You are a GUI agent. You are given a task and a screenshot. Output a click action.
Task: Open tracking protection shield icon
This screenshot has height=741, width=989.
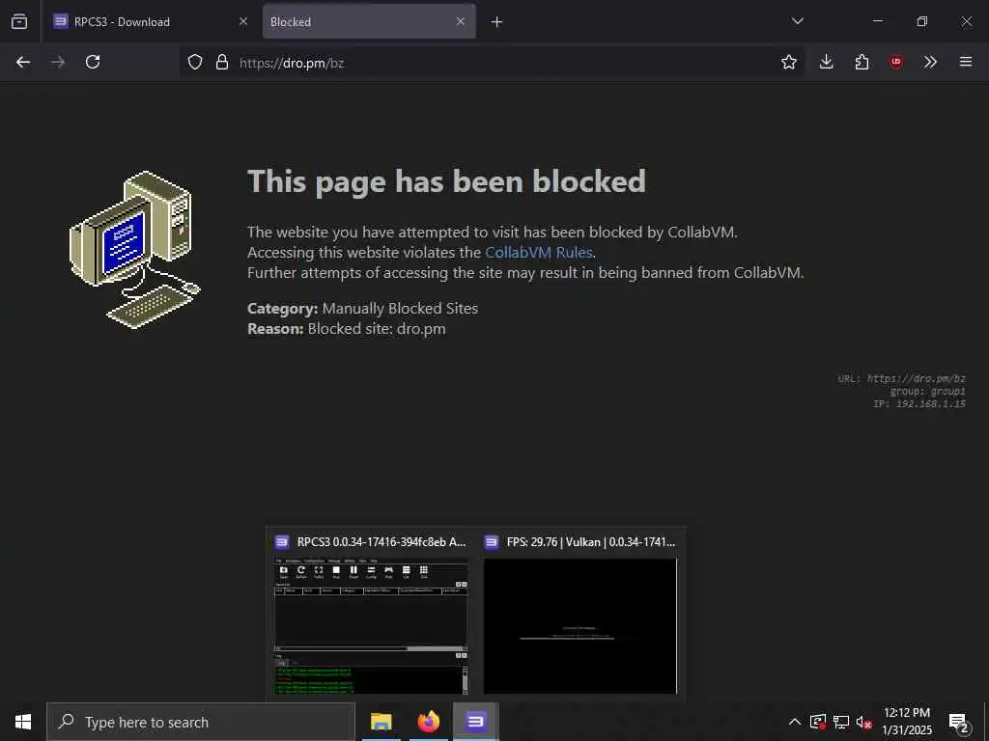pos(195,62)
